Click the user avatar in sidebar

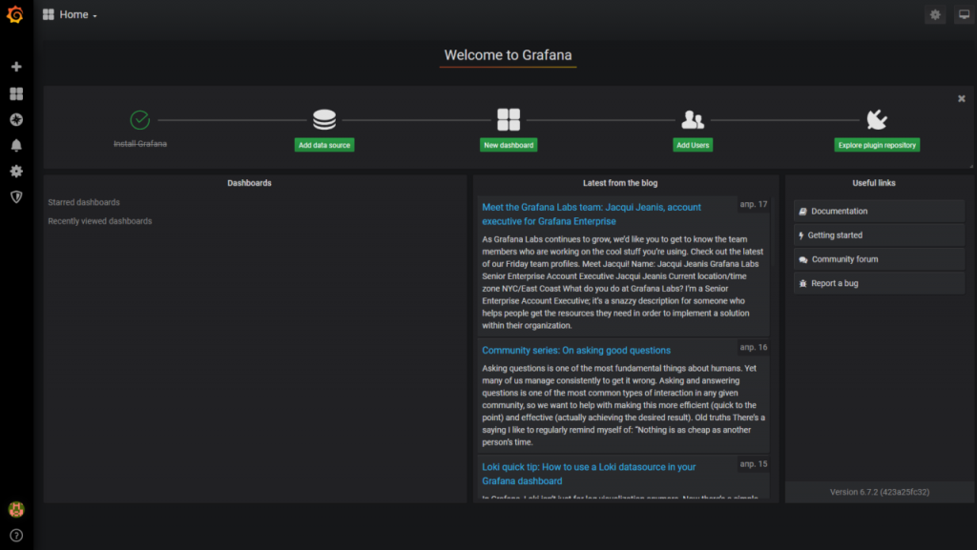point(15,510)
